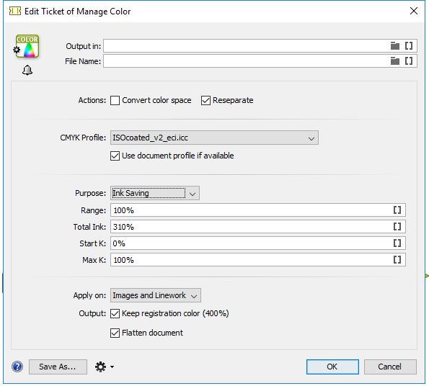This screenshot has width=429, height=386.
Task: Open the Purpose dropdown
Action: 155,194
